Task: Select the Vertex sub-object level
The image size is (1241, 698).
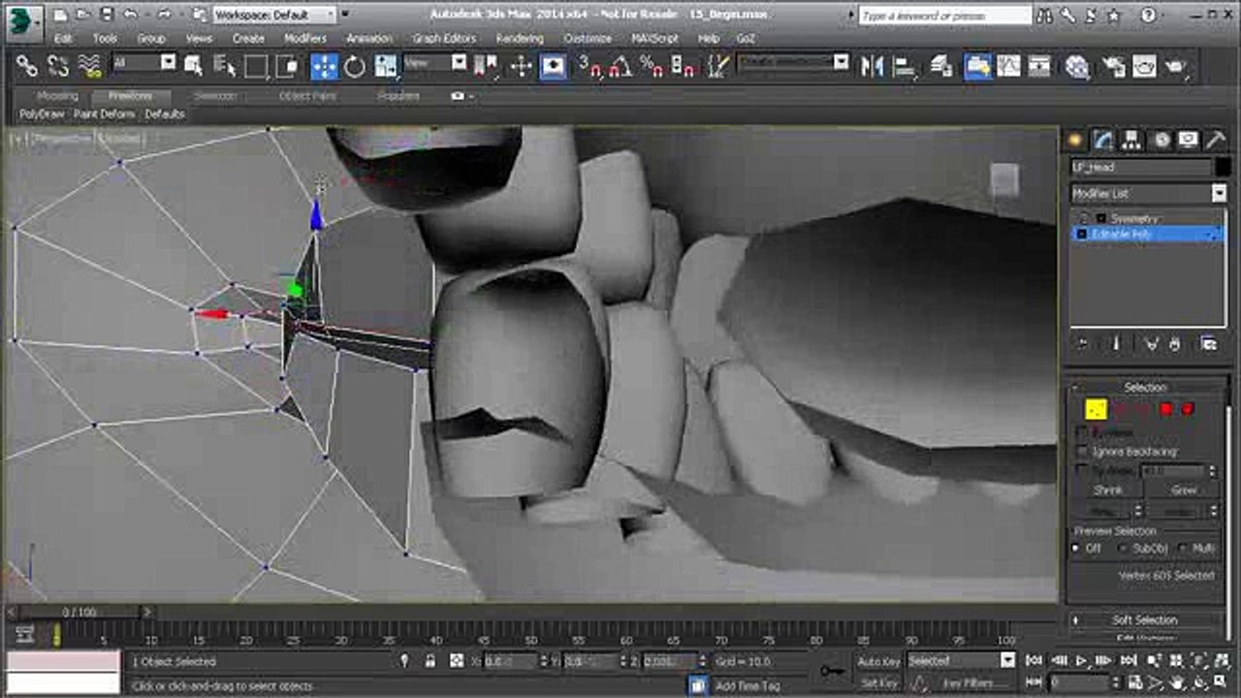Action: point(1096,409)
